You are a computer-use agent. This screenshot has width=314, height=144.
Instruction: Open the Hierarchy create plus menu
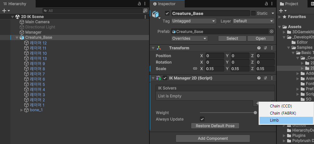coord(6,11)
